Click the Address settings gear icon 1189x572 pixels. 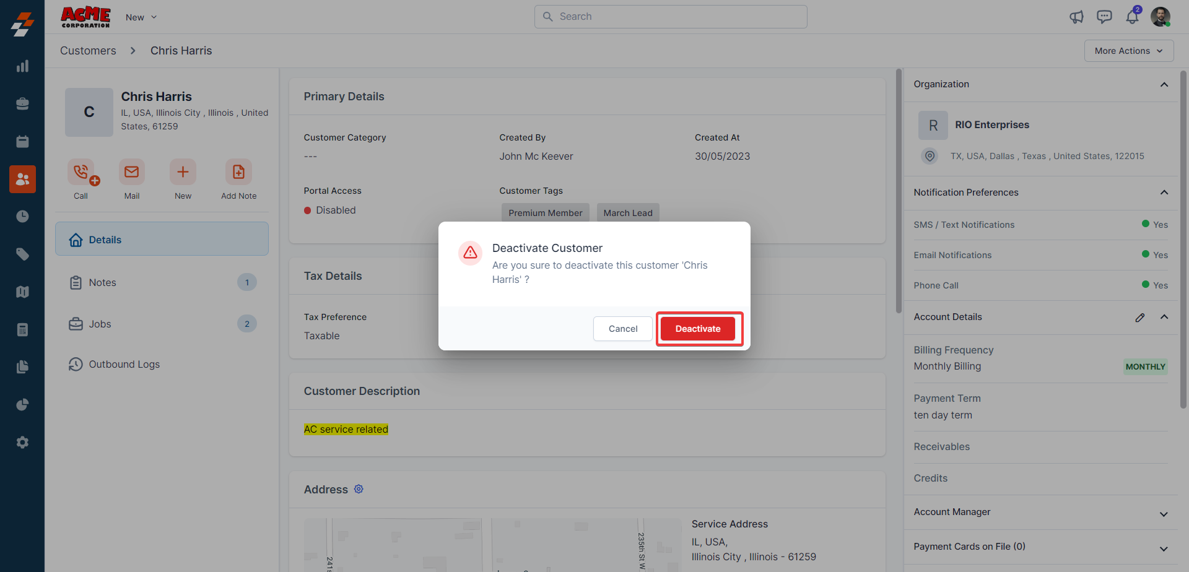click(359, 489)
